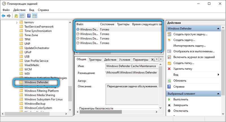Screen dimensions: 226x122
Task: Select the Общие tab
Action: [81, 59]
